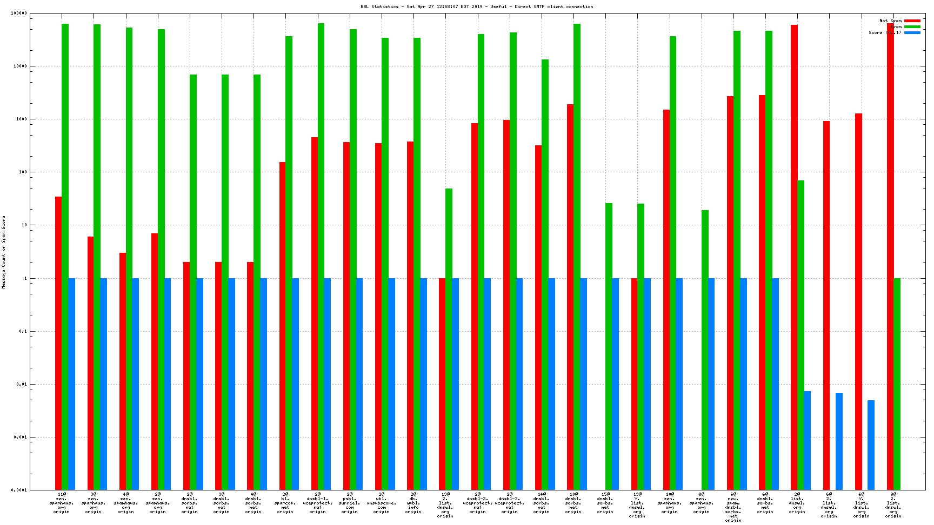Click the ubl.unsubscore.com x-axis label
This screenshot has height=525, width=934.
[x=382, y=502]
